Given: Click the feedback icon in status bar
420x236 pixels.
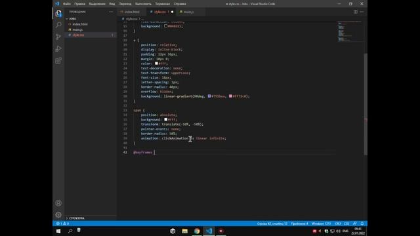Looking at the screenshot, I should coord(355,224).
